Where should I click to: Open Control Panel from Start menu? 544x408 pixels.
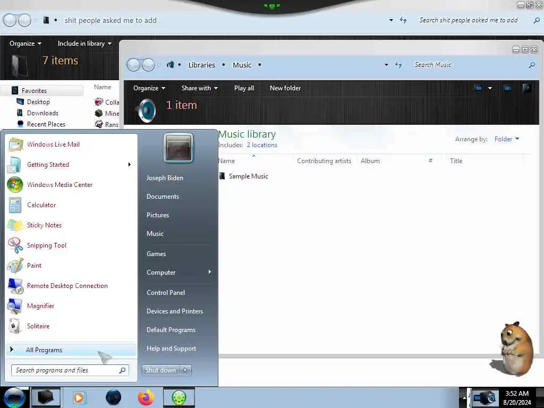[x=166, y=293]
